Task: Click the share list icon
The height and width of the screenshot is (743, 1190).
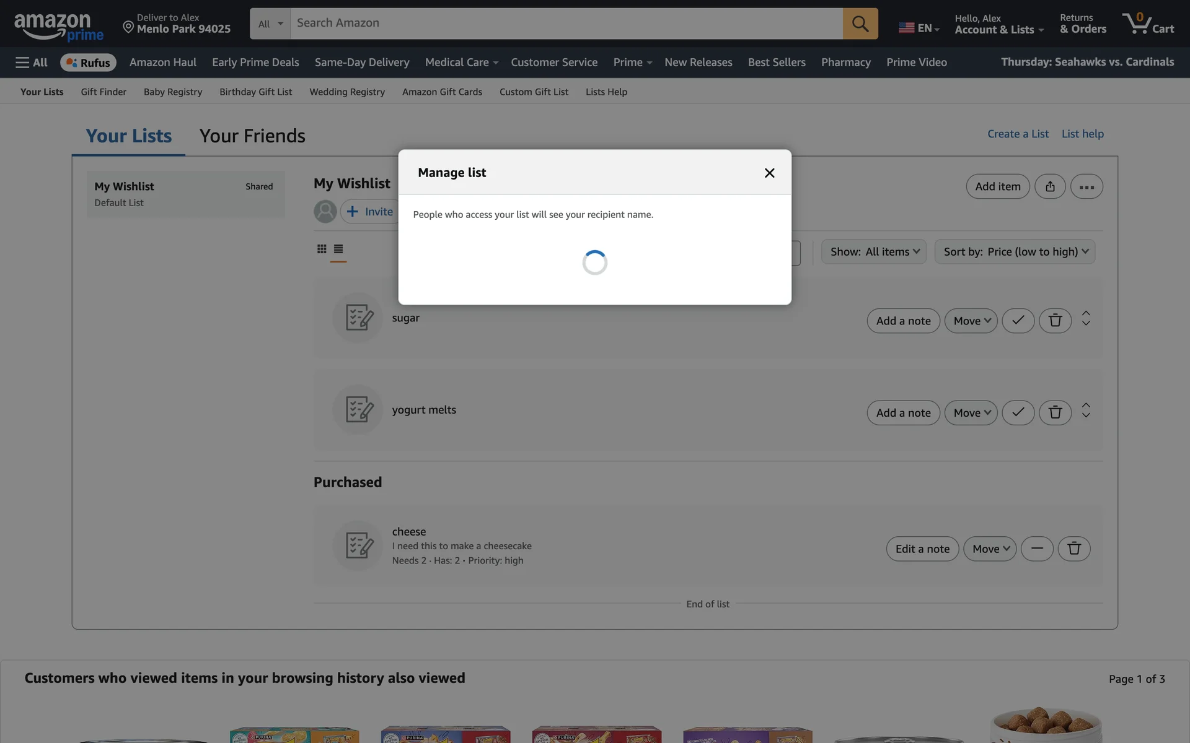Action: point(1050,186)
